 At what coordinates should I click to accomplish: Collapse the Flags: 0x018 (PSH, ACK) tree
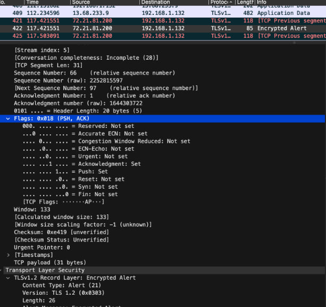pos(8,119)
